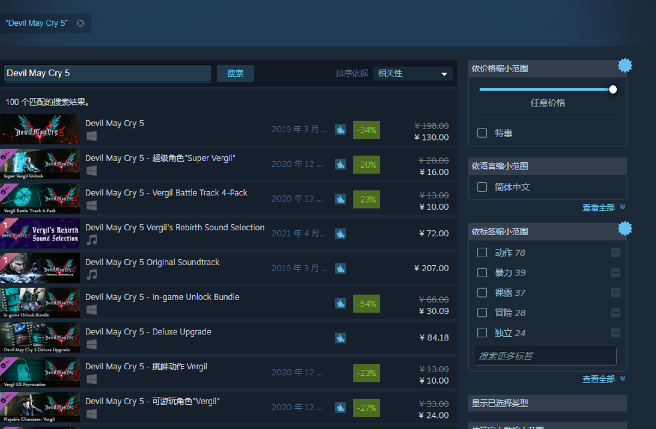Screen dimensions: 656x429
Task: Open the 可游玩角色 "Vergil" title link
Action: click(153, 401)
